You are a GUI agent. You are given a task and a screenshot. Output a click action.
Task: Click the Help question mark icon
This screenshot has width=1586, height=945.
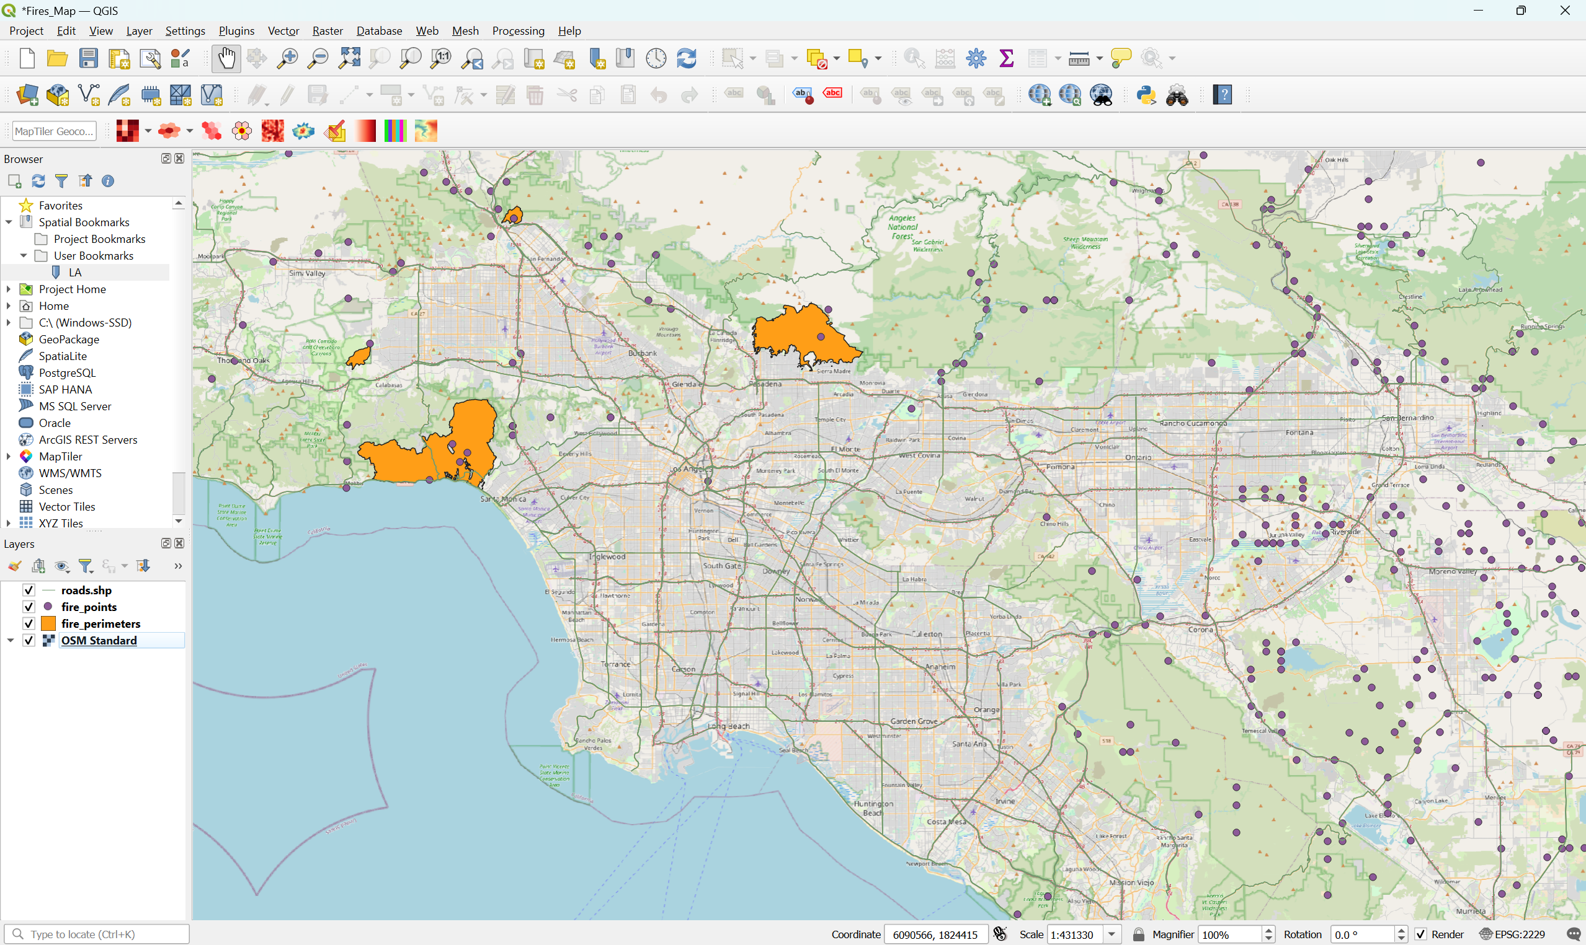click(x=1222, y=95)
